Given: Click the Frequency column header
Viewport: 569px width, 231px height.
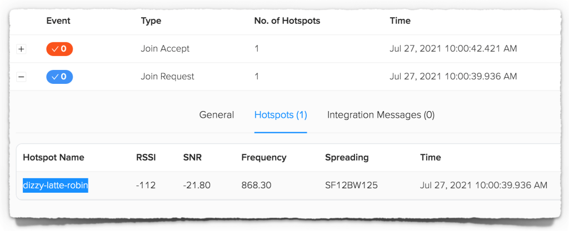Looking at the screenshot, I should coord(263,157).
